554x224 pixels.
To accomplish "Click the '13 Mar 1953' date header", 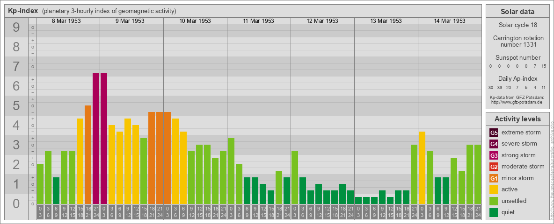I will 386,21.
